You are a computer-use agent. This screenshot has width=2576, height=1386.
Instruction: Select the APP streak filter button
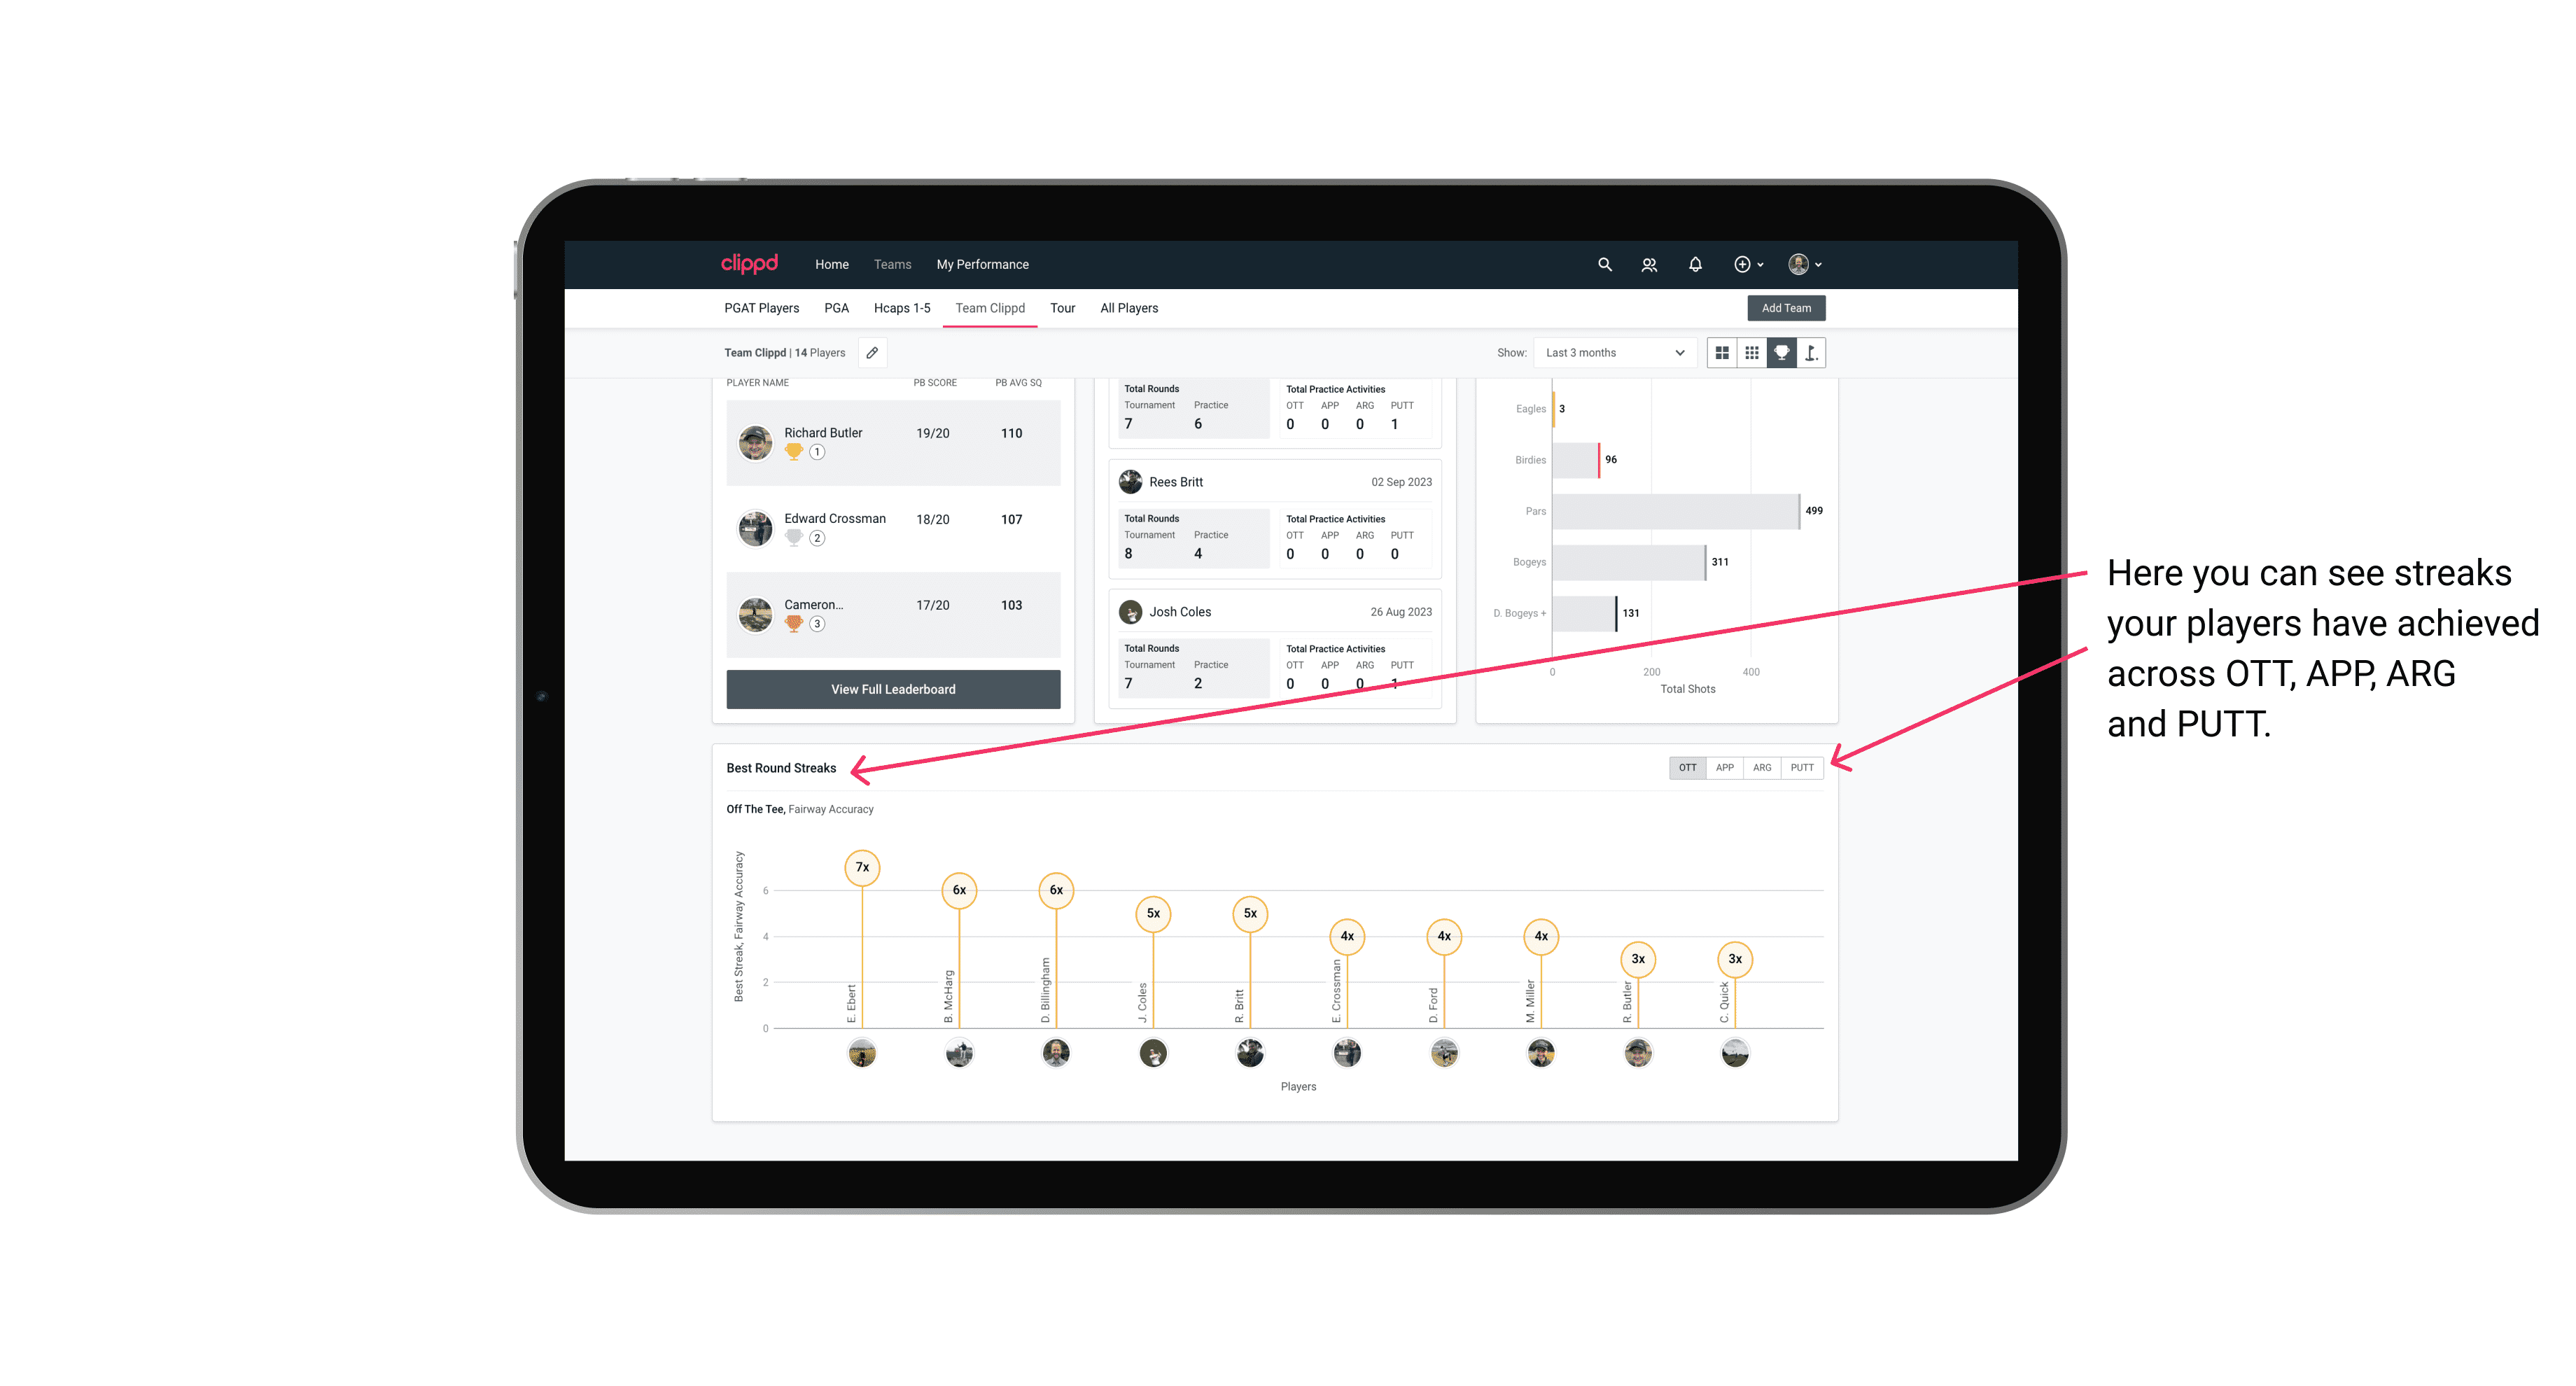click(x=1725, y=768)
